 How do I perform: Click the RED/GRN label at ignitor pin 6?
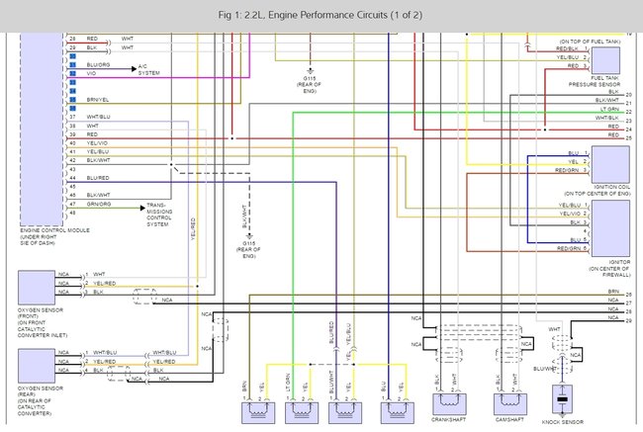(x=569, y=248)
